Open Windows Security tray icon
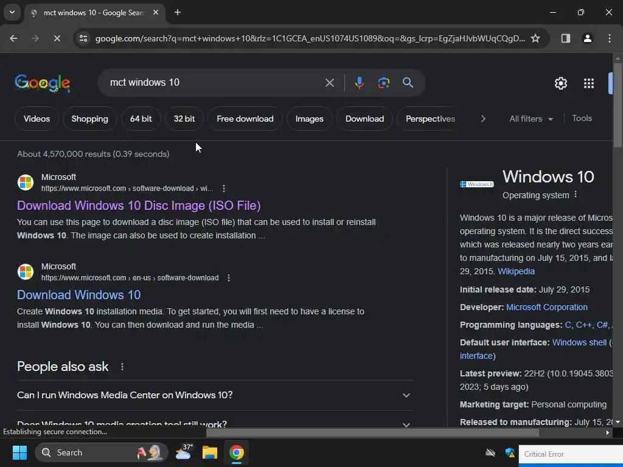This screenshot has width=623, height=467. tap(510, 452)
